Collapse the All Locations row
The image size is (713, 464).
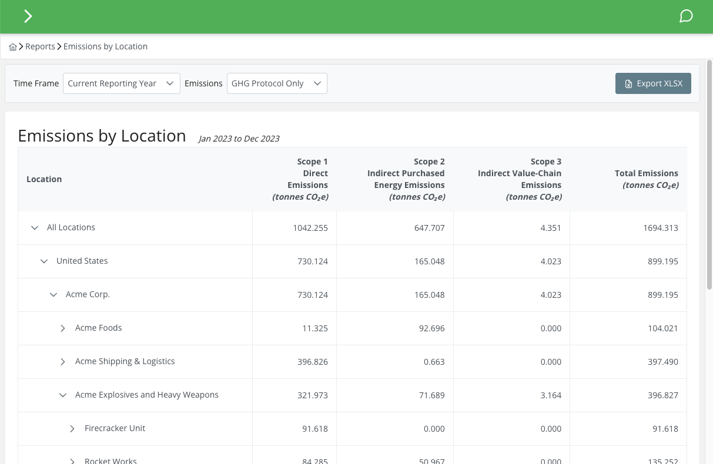(x=34, y=228)
